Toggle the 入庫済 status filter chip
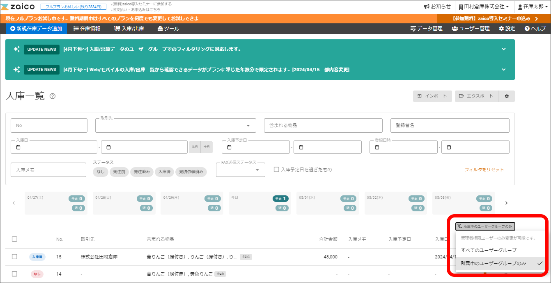The width and height of the screenshot is (551, 283). pyautogui.click(x=165, y=172)
